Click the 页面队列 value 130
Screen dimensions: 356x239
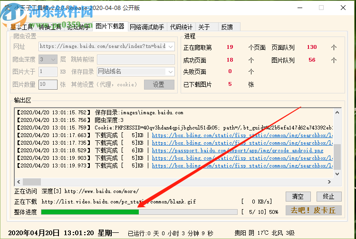[x=312, y=47]
